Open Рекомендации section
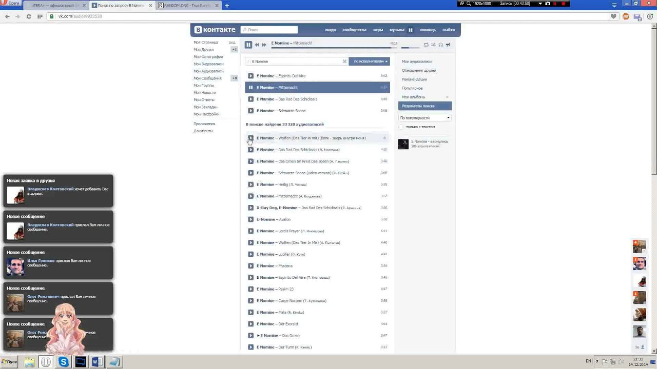The height and width of the screenshot is (369, 657). pyautogui.click(x=414, y=79)
